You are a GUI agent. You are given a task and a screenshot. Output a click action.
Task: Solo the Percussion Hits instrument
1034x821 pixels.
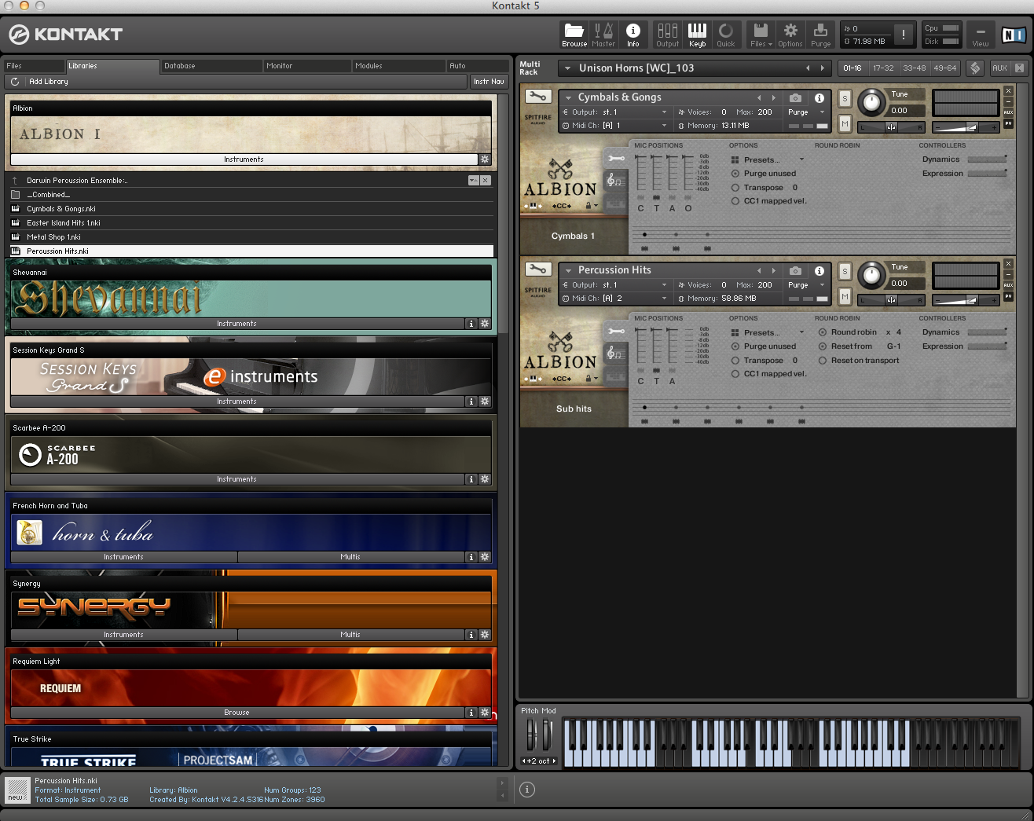pos(845,271)
